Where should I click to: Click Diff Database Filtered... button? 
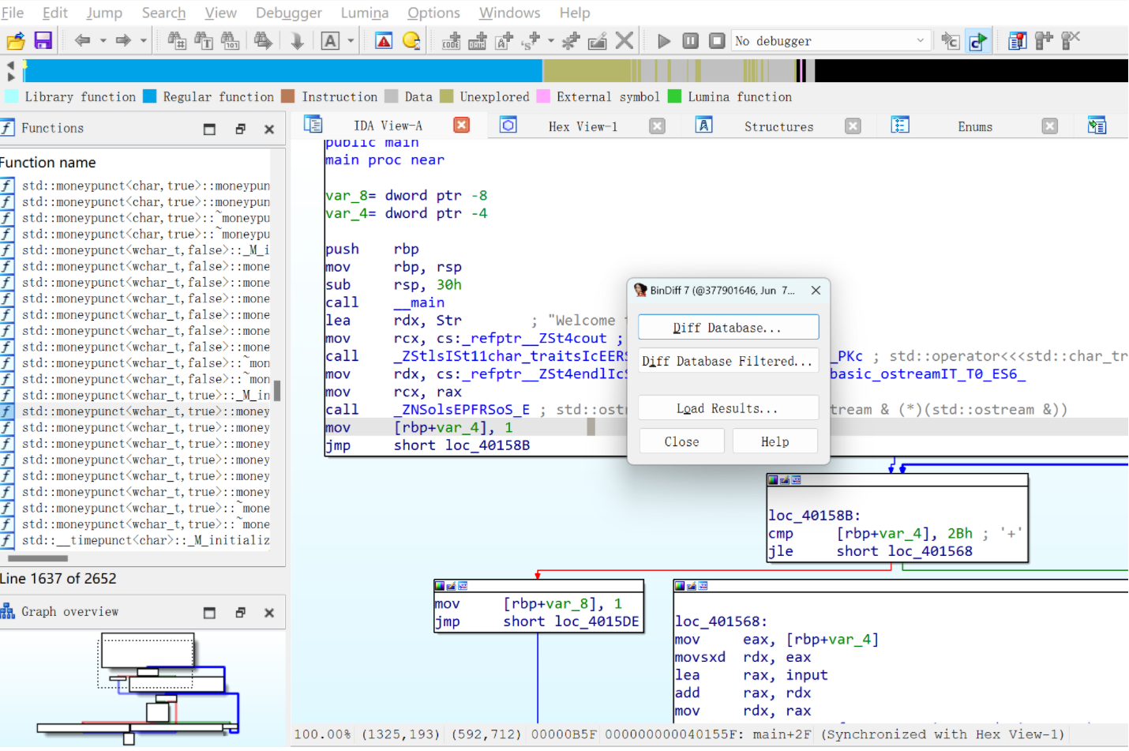tap(728, 361)
